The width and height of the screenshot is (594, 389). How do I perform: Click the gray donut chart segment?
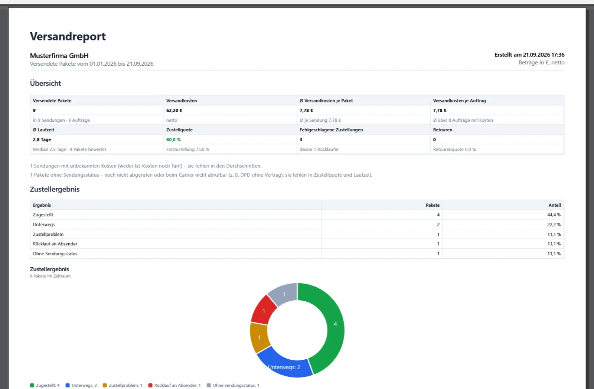pyautogui.click(x=284, y=294)
